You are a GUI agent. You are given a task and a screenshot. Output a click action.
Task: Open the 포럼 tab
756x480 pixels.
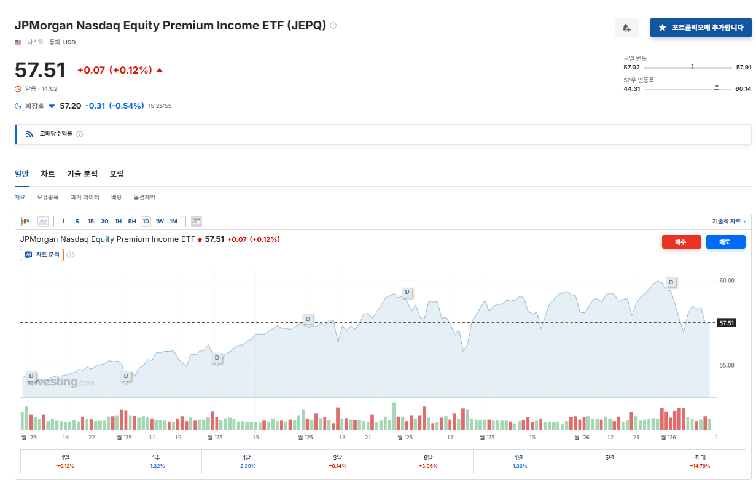pos(117,174)
